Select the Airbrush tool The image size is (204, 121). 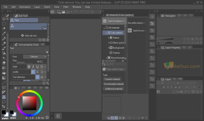[x=4, y=53]
